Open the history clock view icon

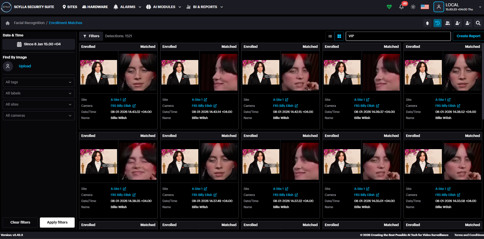click(437, 23)
